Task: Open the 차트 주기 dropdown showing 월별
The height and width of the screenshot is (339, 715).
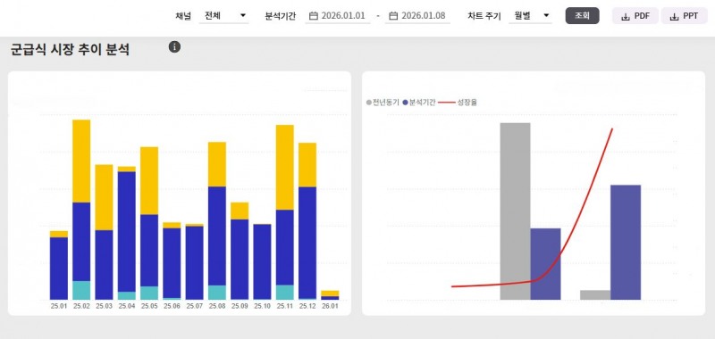Action: 530,16
